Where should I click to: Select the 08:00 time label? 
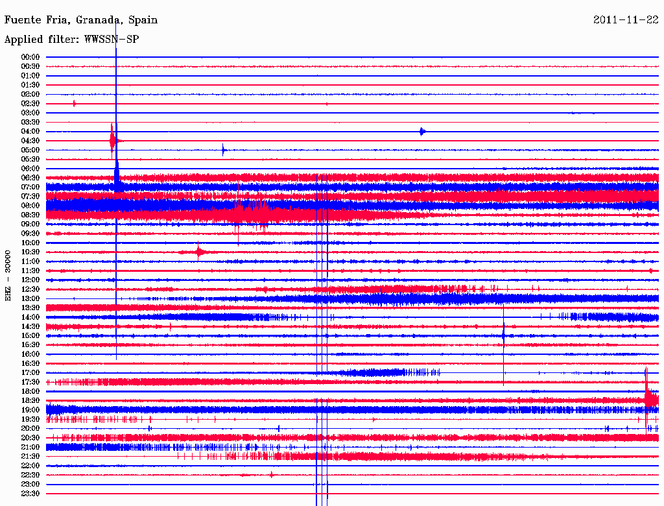30,206
